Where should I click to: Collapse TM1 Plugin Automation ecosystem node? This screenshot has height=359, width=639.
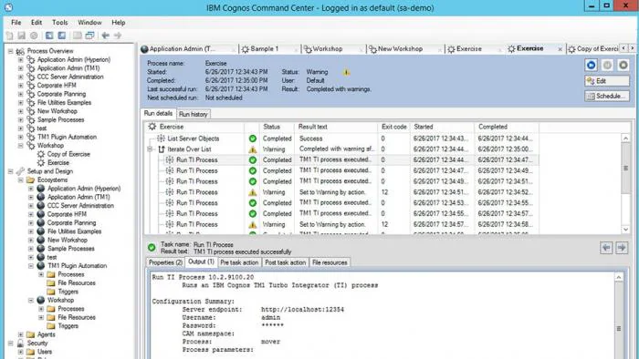pyautogui.click(x=31, y=266)
